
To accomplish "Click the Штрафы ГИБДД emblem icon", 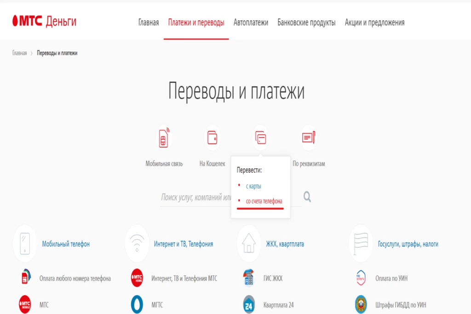I will click(x=361, y=304).
